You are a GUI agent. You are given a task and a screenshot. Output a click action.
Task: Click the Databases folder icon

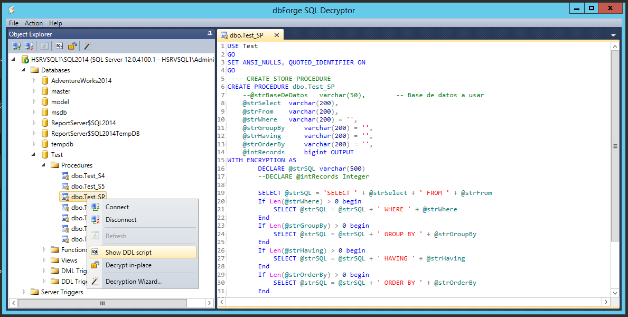[x=35, y=70]
